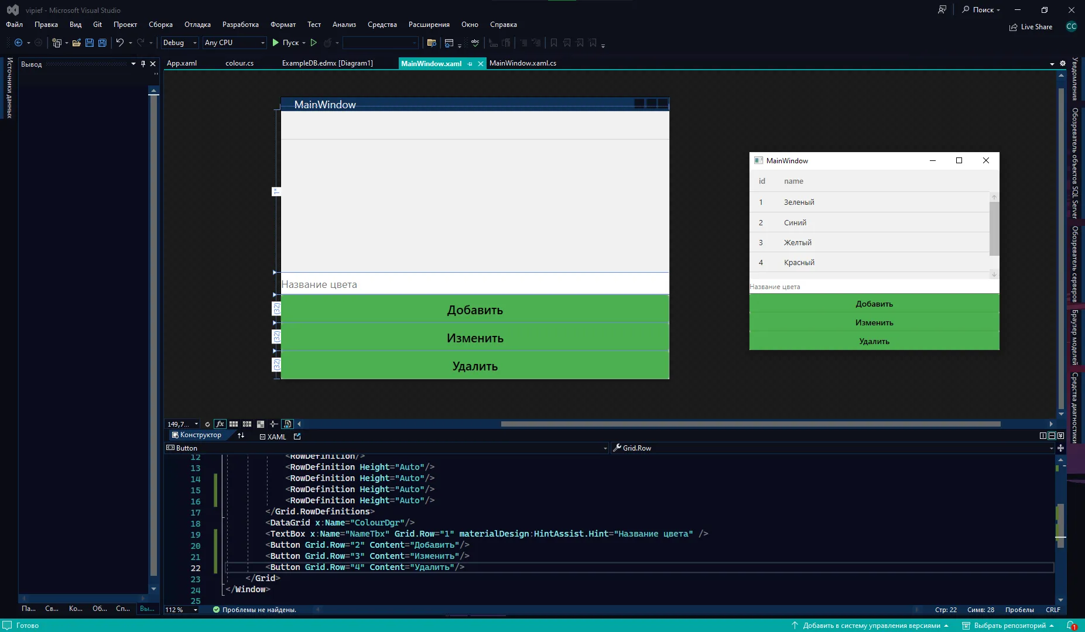The image size is (1085, 632).
Task: Click the navigate backward arrow icon
Action: (18, 43)
